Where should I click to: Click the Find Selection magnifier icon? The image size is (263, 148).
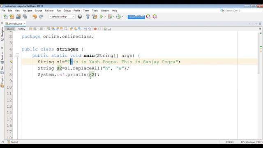point(48,29)
